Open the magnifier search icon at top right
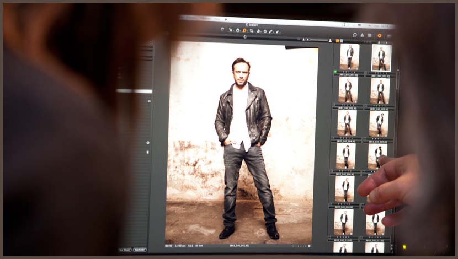458x259 pixels. pos(355,35)
